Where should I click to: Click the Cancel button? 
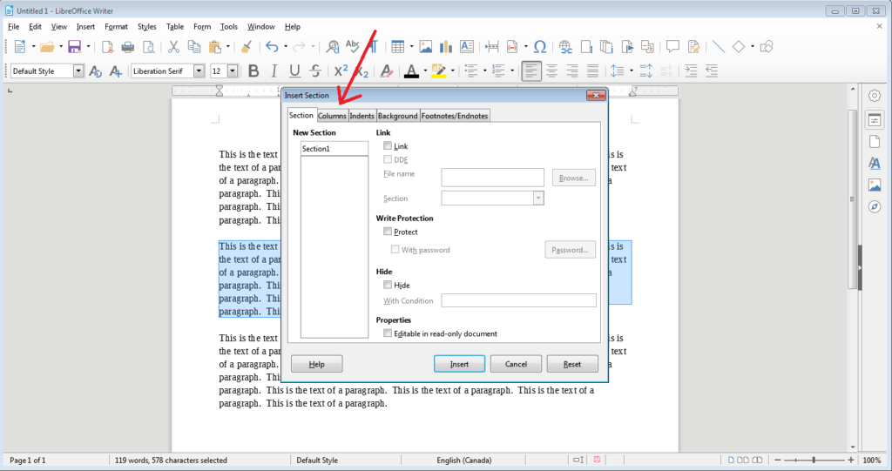click(x=516, y=364)
